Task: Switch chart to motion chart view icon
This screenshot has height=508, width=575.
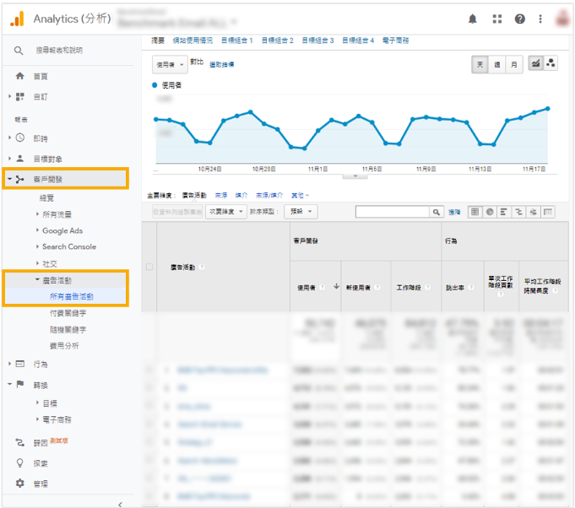Action: tap(551, 64)
